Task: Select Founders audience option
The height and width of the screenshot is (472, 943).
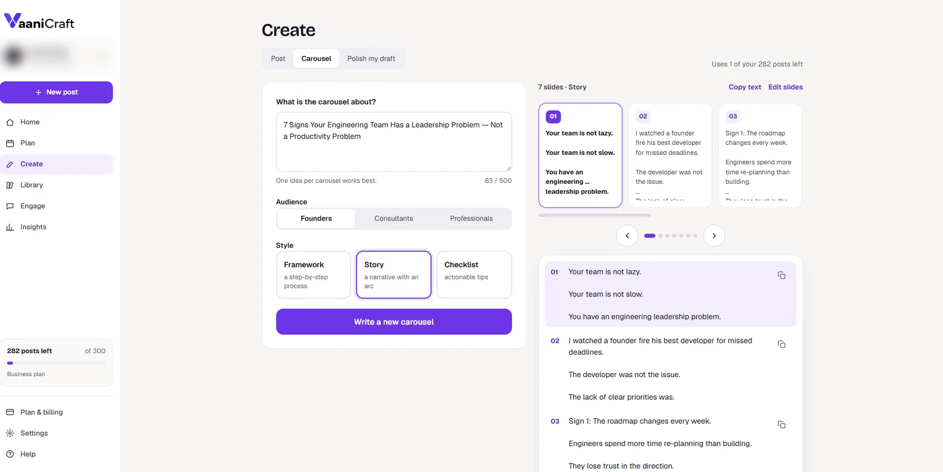Action: (x=316, y=219)
